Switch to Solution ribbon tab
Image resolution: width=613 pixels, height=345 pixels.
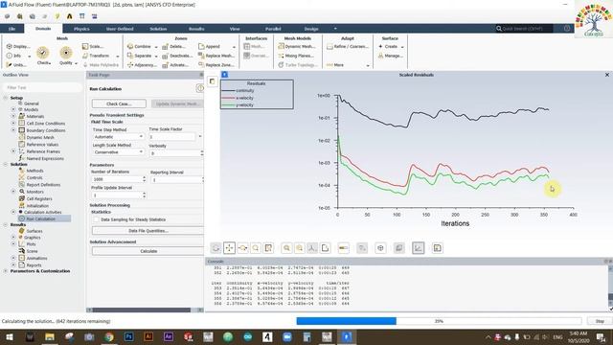(x=158, y=29)
